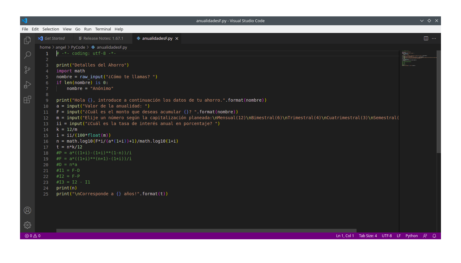Click the '#I2 = F-P' comment line
The width and height of the screenshot is (461, 263).
[x=68, y=176]
